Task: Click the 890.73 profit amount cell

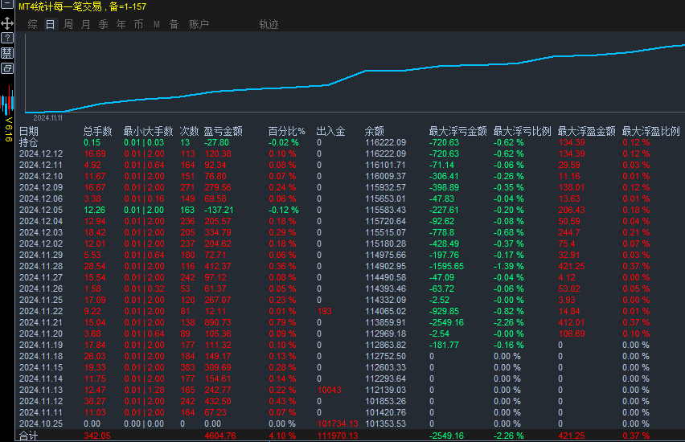Action: tap(218, 322)
